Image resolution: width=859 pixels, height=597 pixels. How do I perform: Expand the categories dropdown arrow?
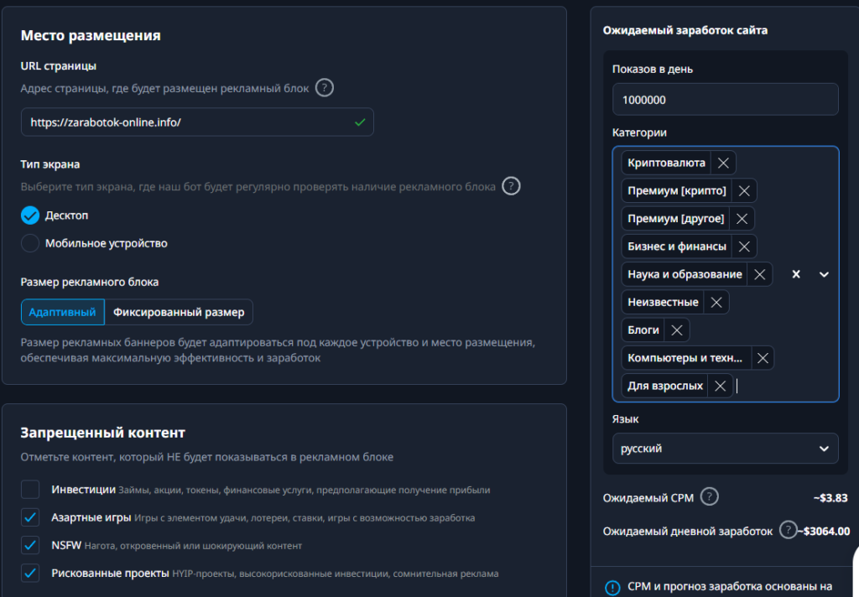[x=824, y=274]
